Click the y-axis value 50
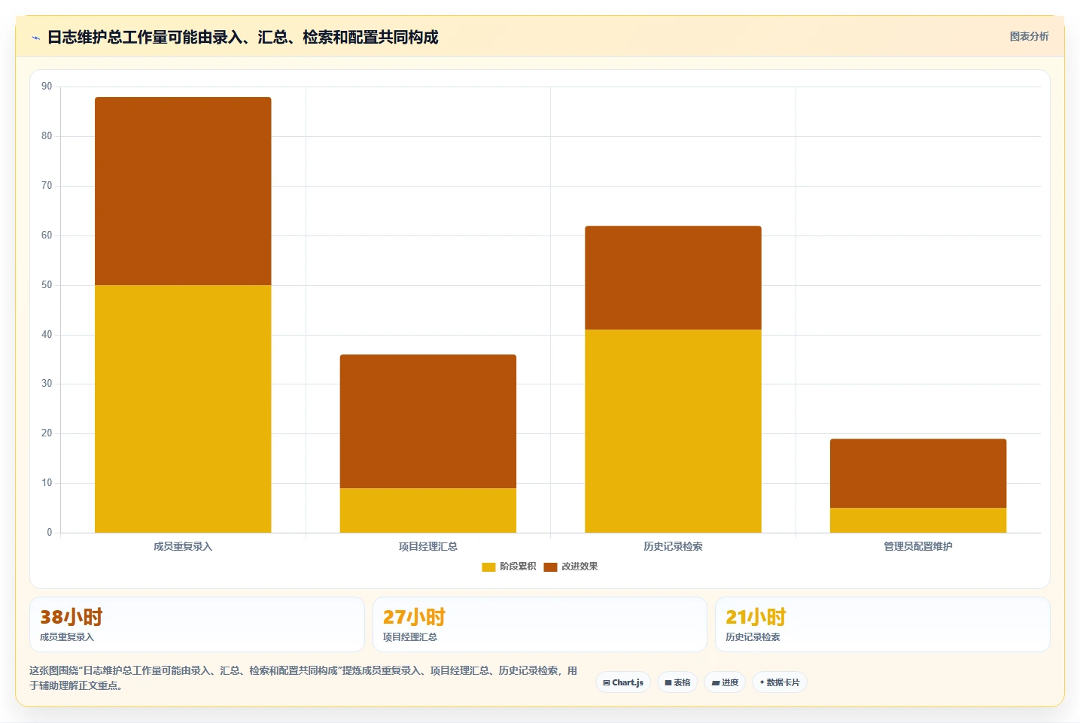This screenshot has width=1080, height=723. [x=47, y=285]
